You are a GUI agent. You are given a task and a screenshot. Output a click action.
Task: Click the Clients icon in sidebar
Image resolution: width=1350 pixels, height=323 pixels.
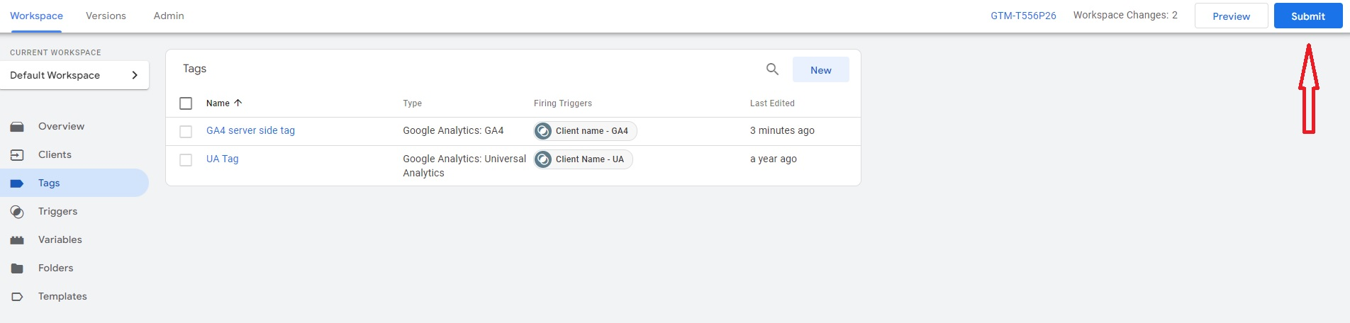[x=17, y=155]
